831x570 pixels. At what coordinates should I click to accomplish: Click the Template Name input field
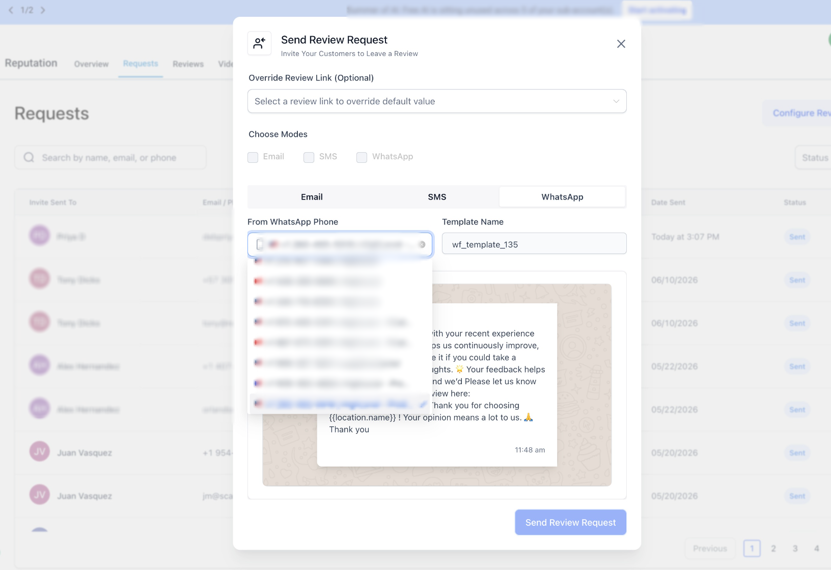pos(534,245)
